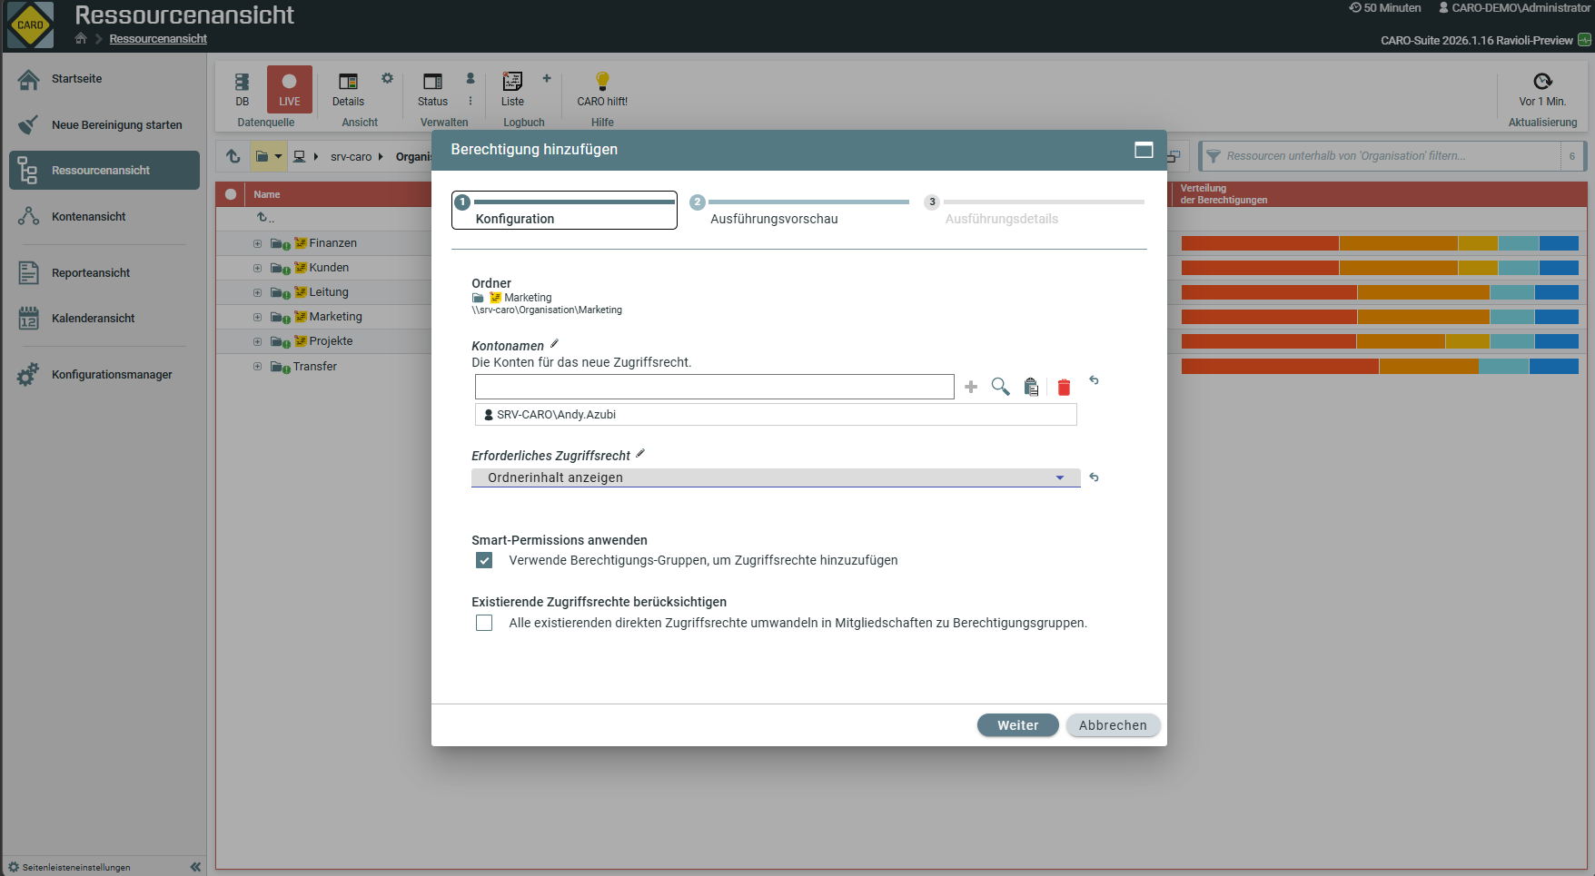Expand the Transfer folder tree node
This screenshot has height=876, width=1595.
pos(257,367)
